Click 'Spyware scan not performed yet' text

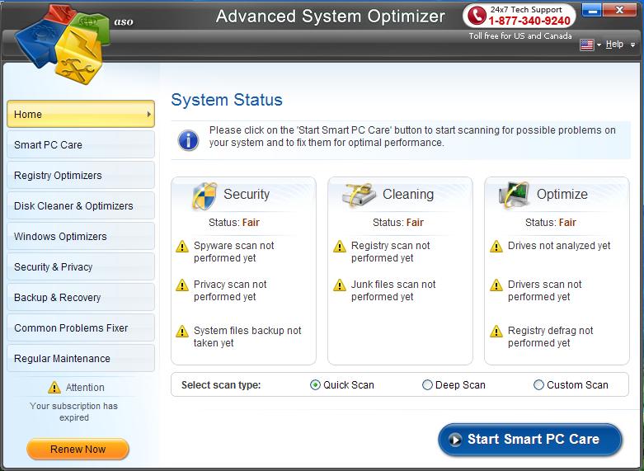pos(233,252)
